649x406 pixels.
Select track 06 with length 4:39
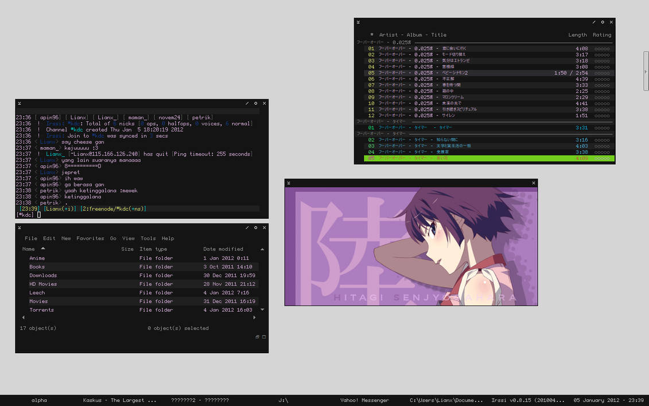[x=489, y=79]
